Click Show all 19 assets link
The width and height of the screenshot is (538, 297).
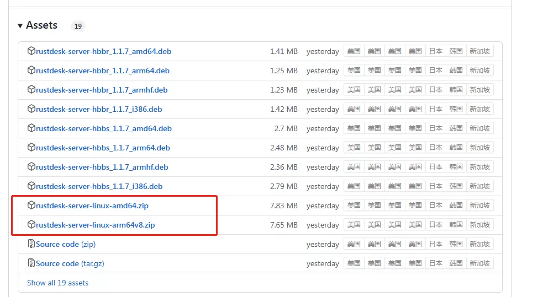57,283
